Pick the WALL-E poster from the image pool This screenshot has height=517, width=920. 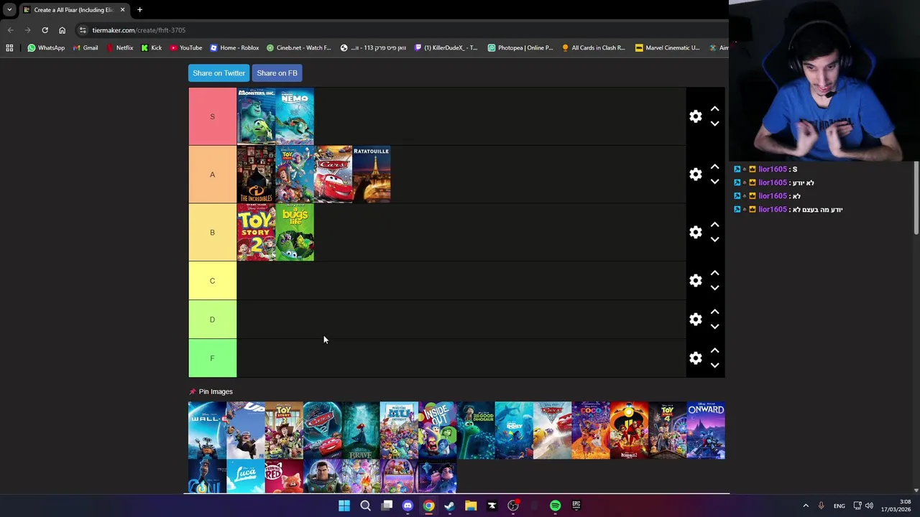click(207, 430)
